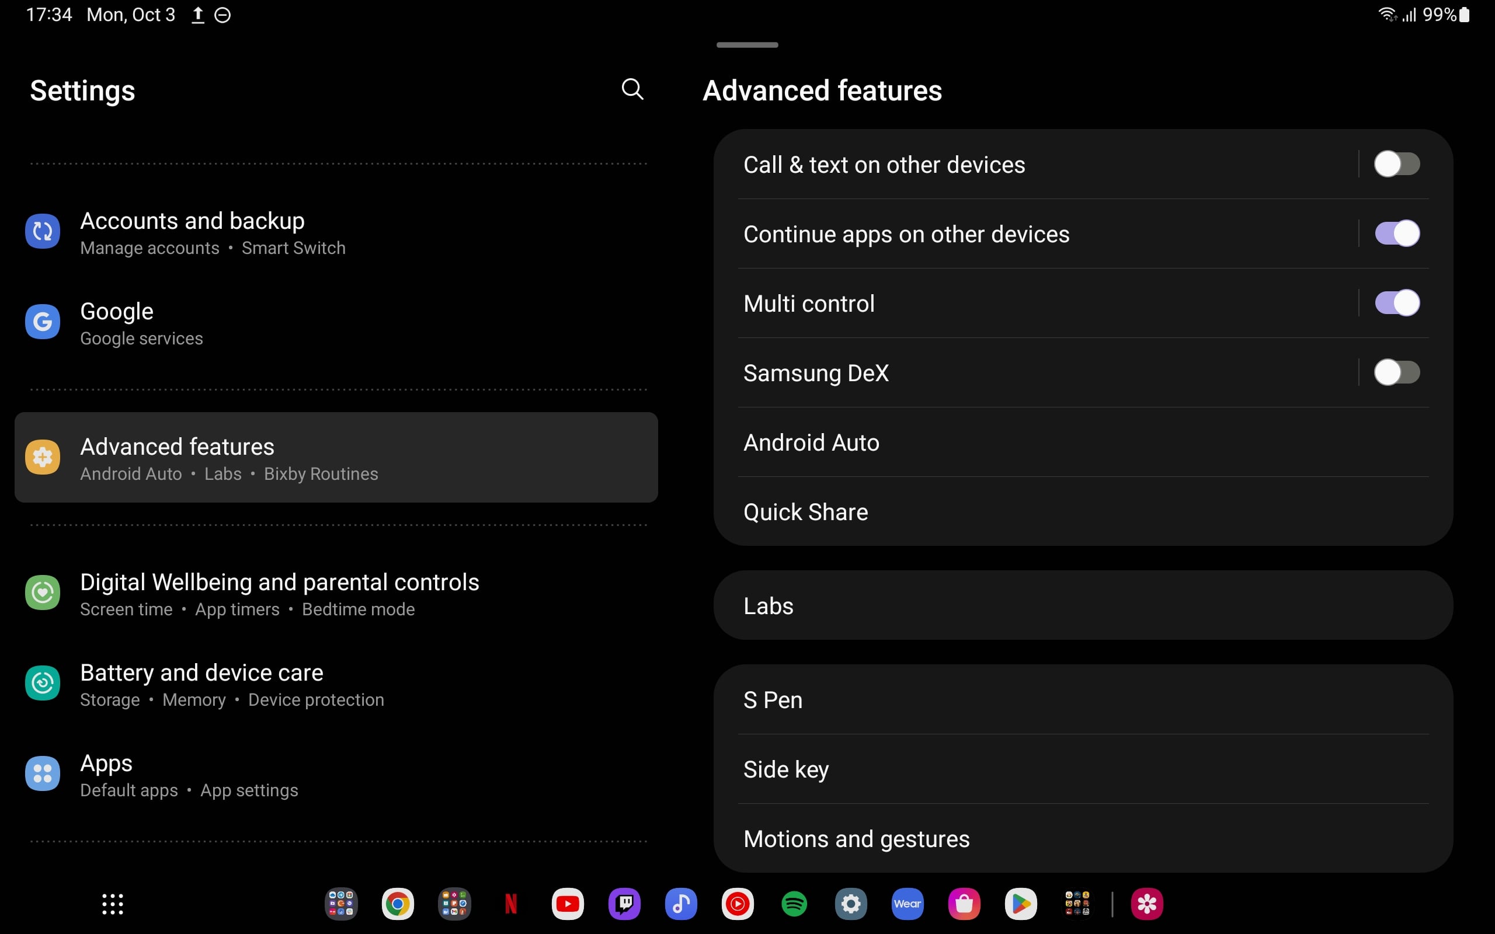Open the Galaxy Store bag icon
The width and height of the screenshot is (1495, 934).
964,904
